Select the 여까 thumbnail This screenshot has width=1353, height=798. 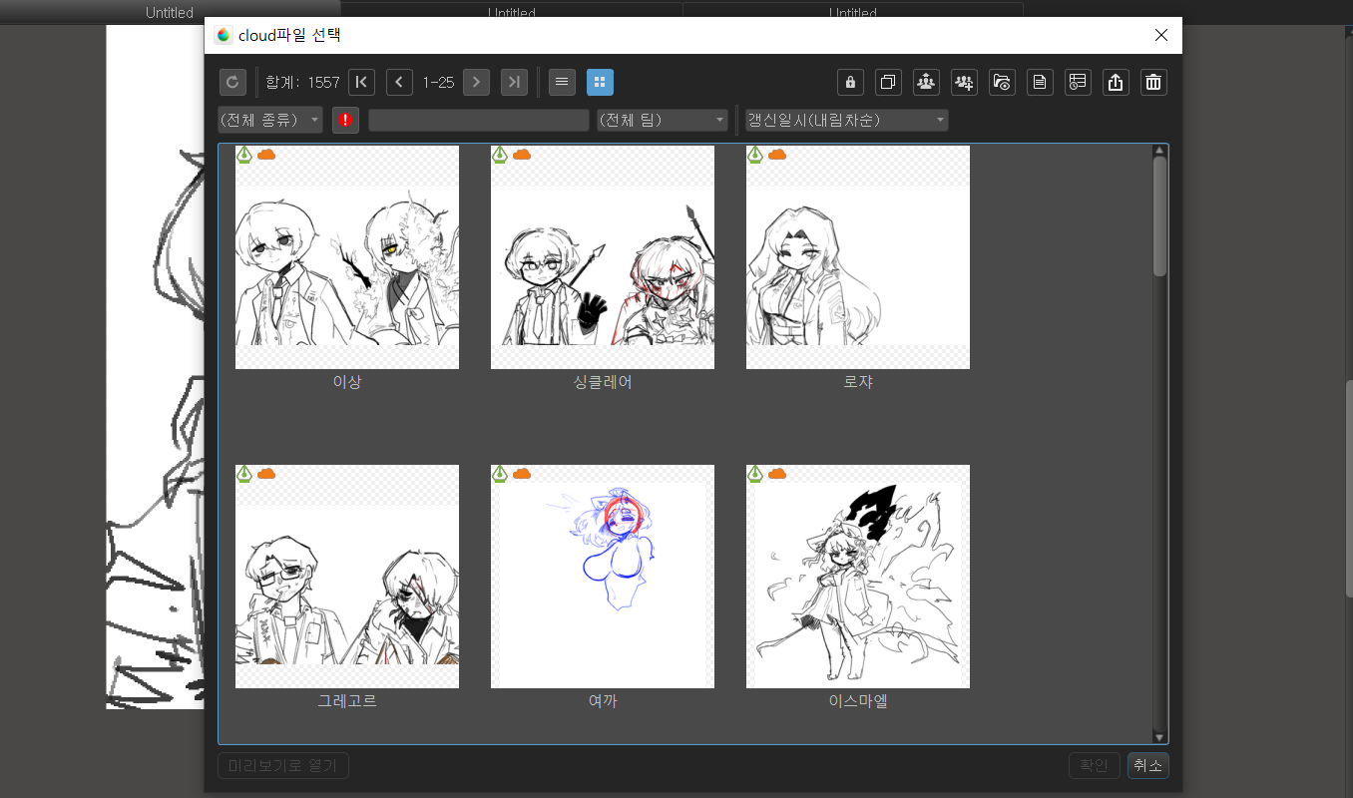pyautogui.click(x=603, y=577)
